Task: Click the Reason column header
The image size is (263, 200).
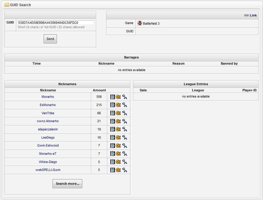Action: click(x=178, y=63)
